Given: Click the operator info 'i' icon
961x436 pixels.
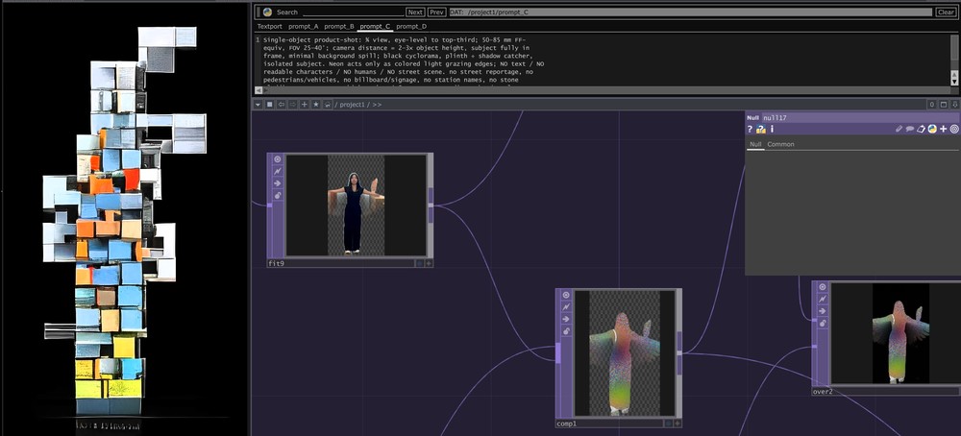Looking at the screenshot, I should (772, 130).
